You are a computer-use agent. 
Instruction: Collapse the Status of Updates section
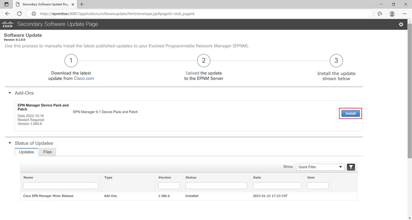(10, 143)
